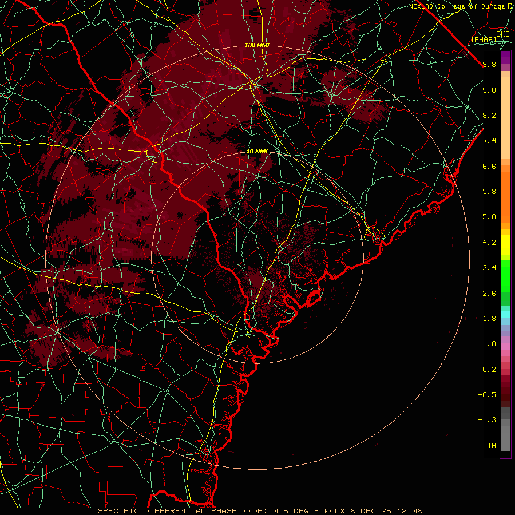Image resolution: width=515 pixels, height=515 pixels.
Task: Click the [PHAS] unit label
Action: (x=484, y=39)
